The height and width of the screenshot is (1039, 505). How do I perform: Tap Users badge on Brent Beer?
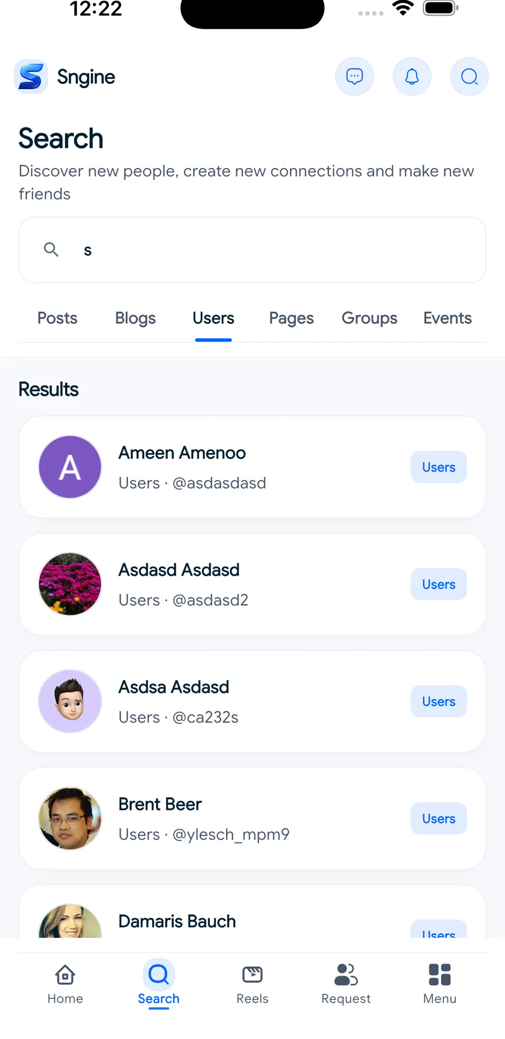439,819
